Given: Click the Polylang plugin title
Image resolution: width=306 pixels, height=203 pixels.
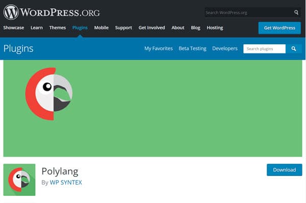Looking at the screenshot, I should tap(60, 171).
